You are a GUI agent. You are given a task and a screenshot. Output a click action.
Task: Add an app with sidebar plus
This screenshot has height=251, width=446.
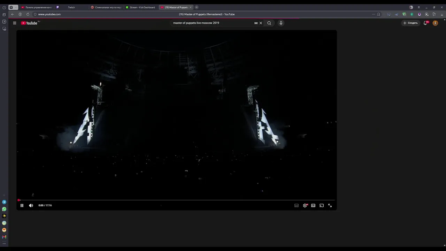point(4,195)
